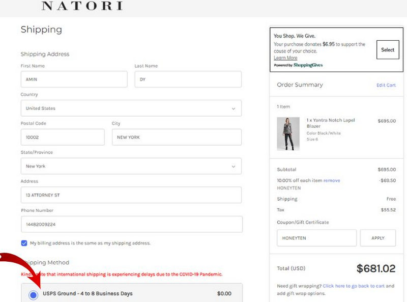Click the Learn More link
Image resolution: width=407 pixels, height=302 pixels.
pyautogui.click(x=285, y=58)
